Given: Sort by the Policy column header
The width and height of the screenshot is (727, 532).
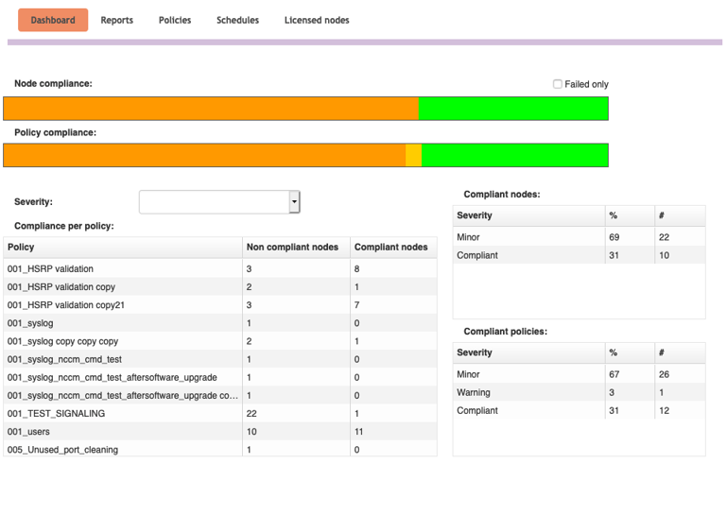Looking at the screenshot, I should pos(123,247).
